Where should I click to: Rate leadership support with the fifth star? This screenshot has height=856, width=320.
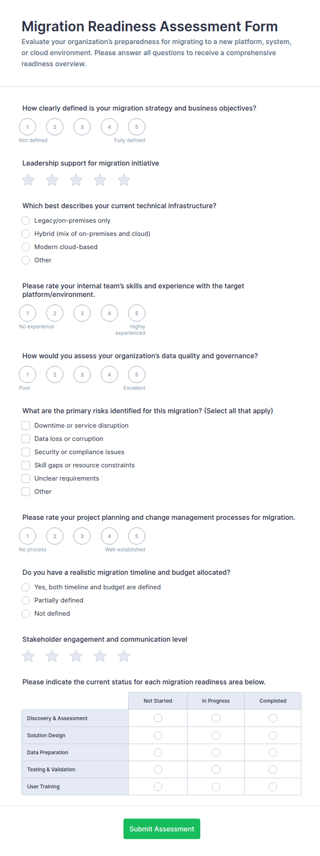tap(124, 180)
